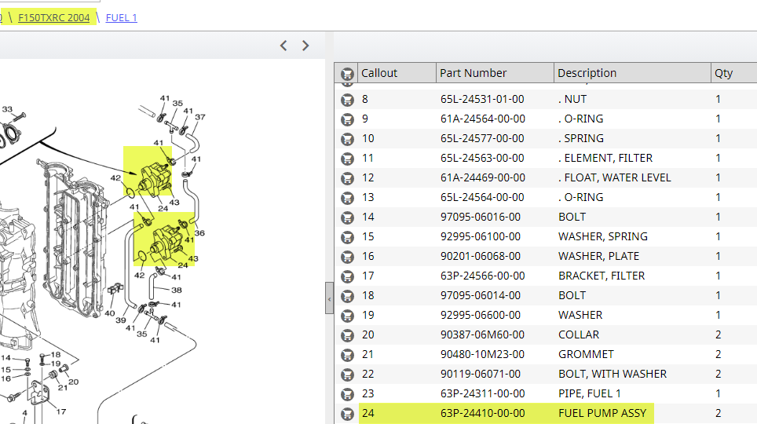Add callout 14 BOLT to cart
757x424 pixels.
click(347, 217)
